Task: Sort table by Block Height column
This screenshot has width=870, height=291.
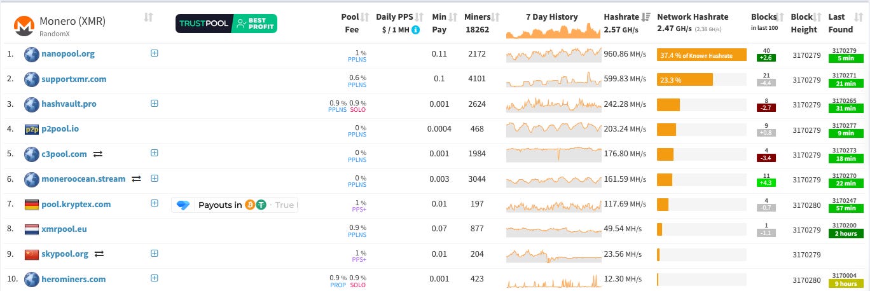Action: tap(818, 17)
